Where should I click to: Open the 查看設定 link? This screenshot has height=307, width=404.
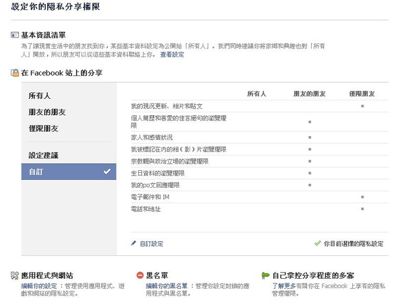(172, 55)
